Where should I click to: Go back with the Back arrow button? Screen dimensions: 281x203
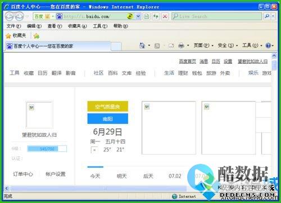pyautogui.click(x=9, y=16)
